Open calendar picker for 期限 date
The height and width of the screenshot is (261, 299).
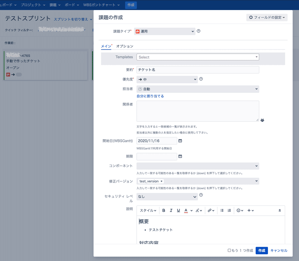click(x=180, y=156)
